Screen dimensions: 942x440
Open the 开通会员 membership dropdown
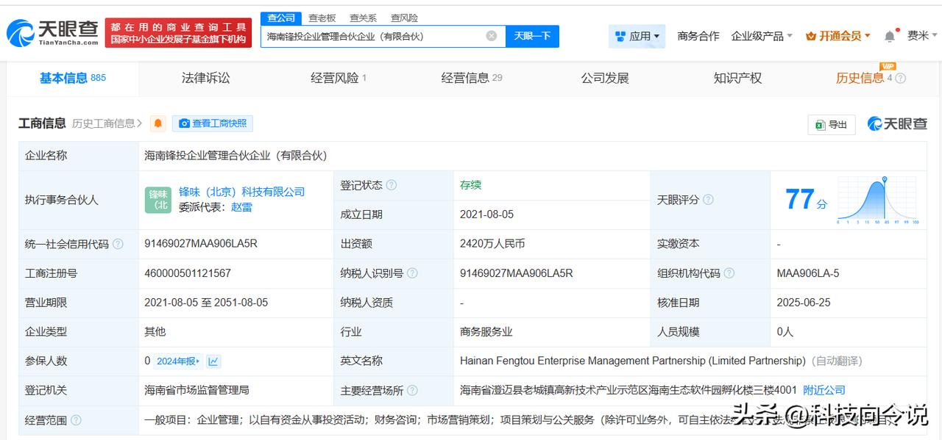pos(838,36)
